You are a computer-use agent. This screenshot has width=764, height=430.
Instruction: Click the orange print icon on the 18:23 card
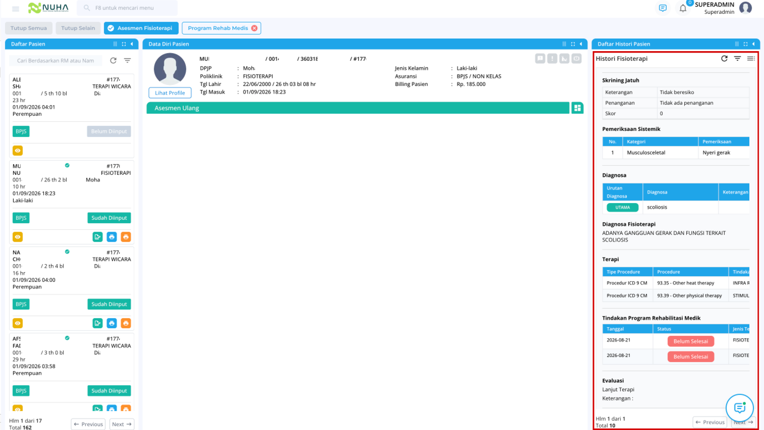[126, 237]
